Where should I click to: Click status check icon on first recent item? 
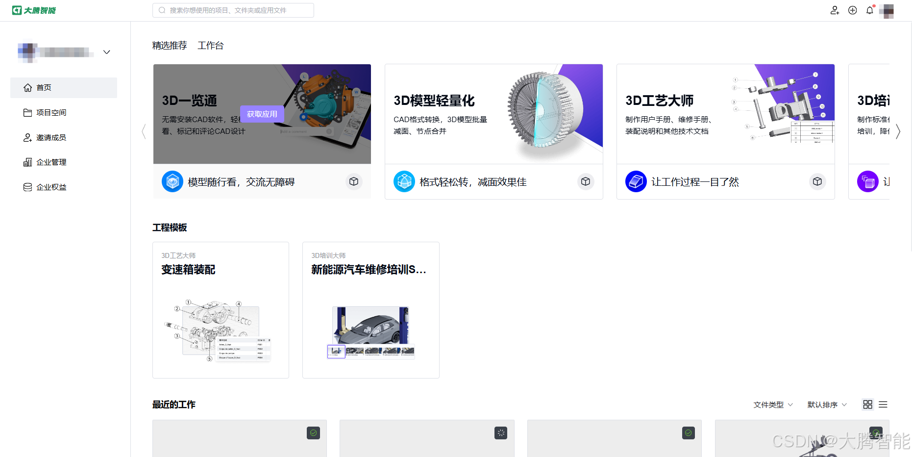click(x=313, y=433)
